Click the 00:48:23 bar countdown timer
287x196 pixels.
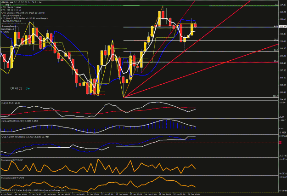click(x=16, y=88)
